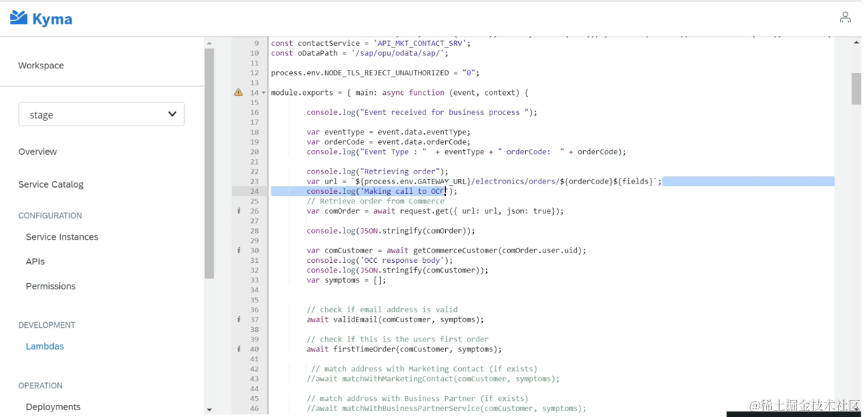Click the sidebar scrollbar thumb
This screenshot has height=417, width=865.
coord(209,164)
